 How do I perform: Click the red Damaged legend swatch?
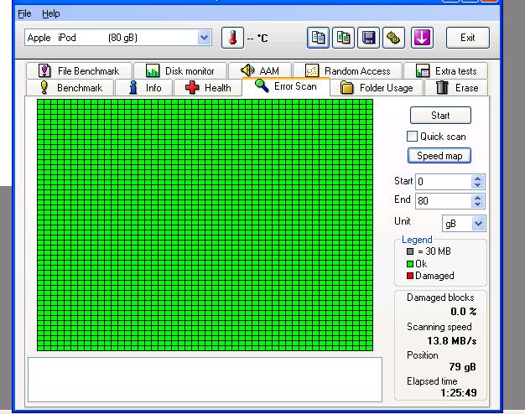coord(410,276)
